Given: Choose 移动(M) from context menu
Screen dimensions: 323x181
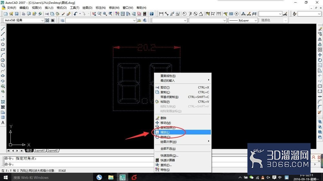Looking at the screenshot, I should click(x=183, y=123).
